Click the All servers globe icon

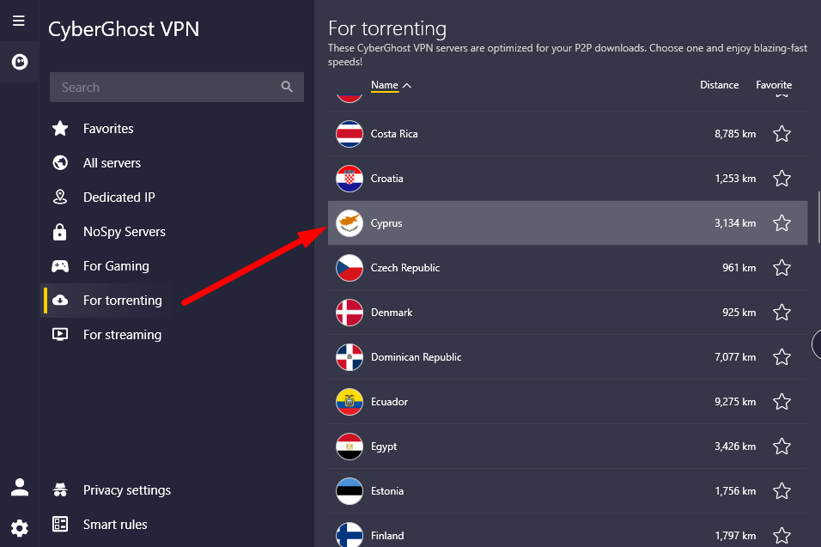pyautogui.click(x=59, y=162)
